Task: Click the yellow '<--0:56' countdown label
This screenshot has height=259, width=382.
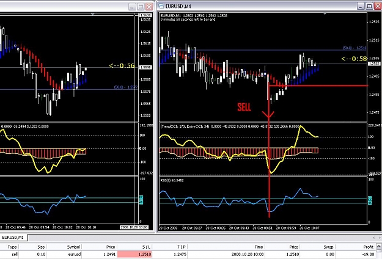Action: pos(122,65)
